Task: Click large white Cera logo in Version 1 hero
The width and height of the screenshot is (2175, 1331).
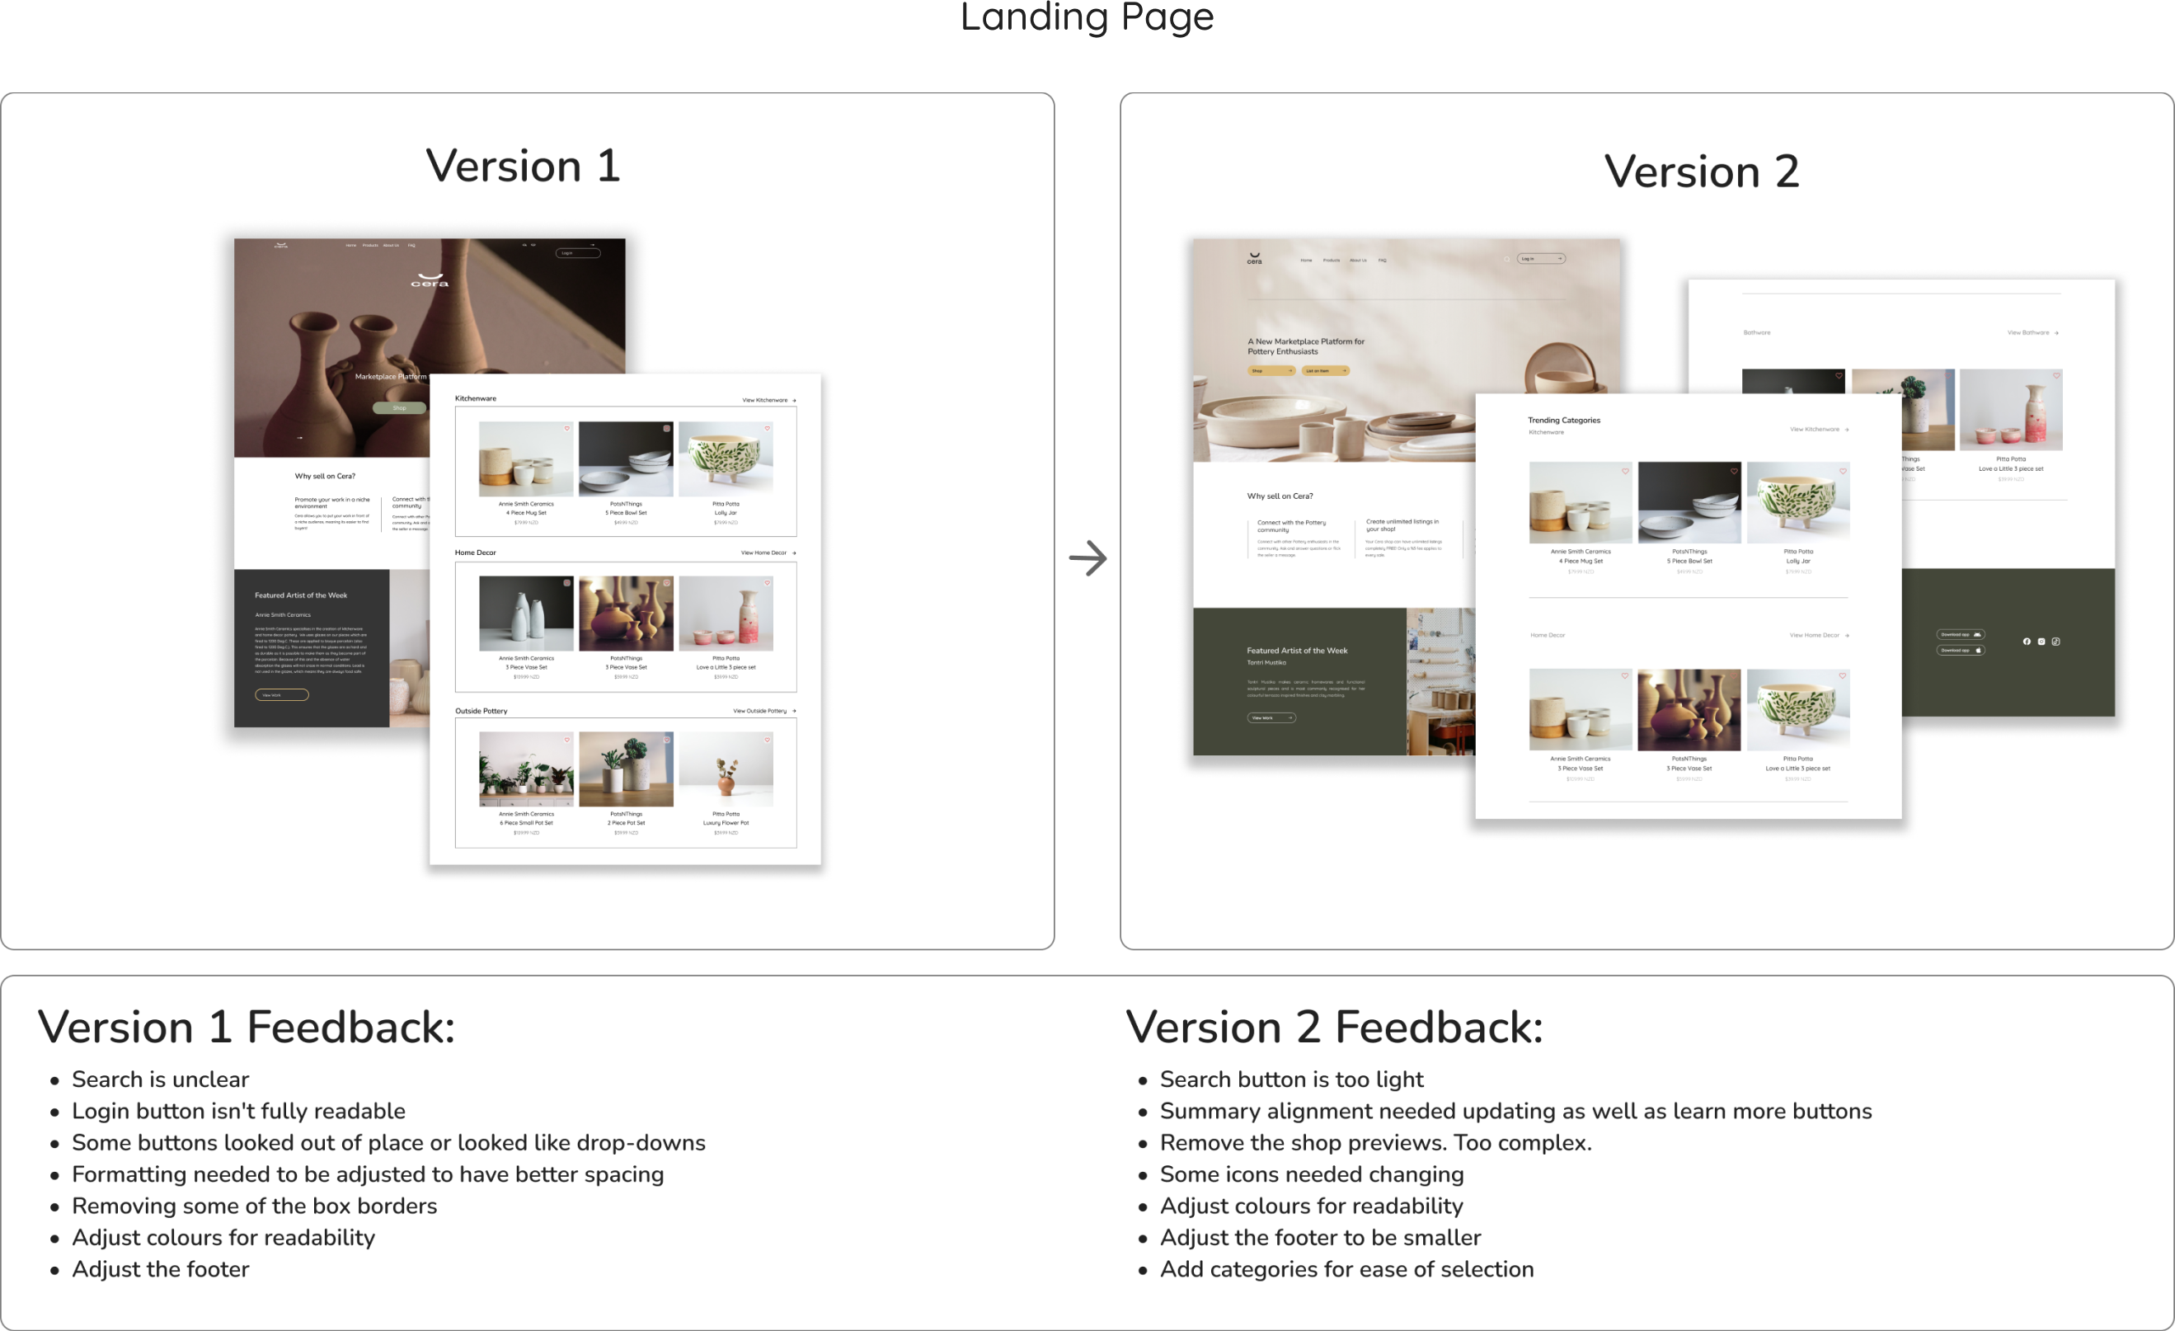Action: point(430,280)
